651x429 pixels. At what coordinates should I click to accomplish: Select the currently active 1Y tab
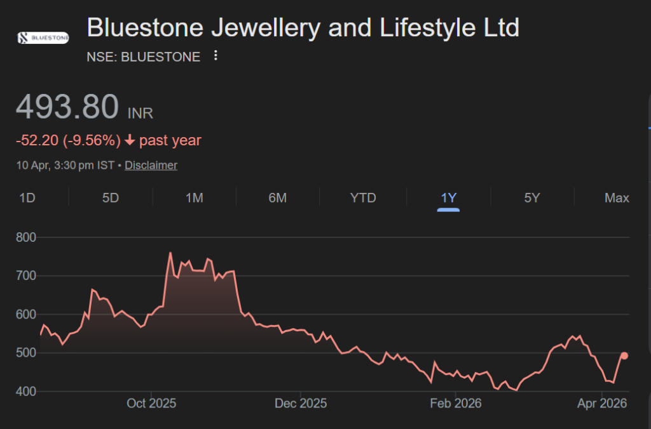click(448, 197)
